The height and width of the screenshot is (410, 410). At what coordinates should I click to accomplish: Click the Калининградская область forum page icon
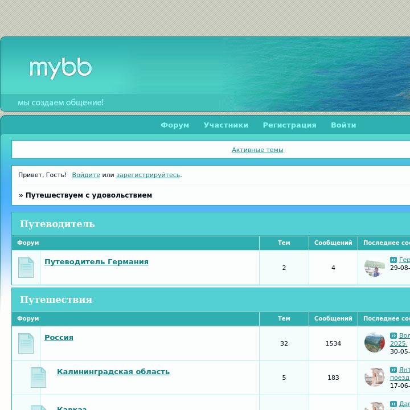click(38, 378)
